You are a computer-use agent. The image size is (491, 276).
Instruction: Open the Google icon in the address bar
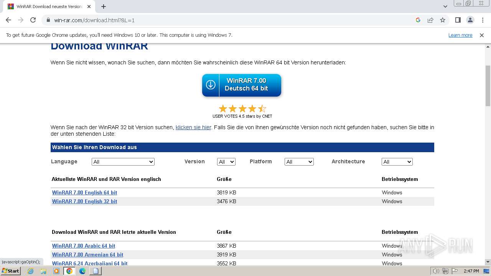[x=418, y=20]
